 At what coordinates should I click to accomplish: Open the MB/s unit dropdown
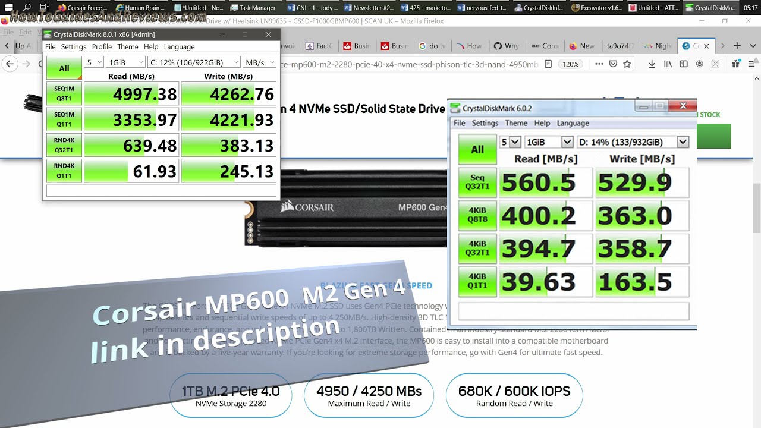click(259, 62)
